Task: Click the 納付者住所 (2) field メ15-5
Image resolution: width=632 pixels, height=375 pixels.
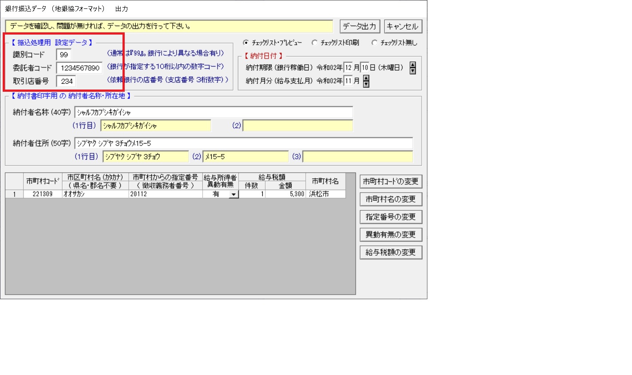Action: (246, 157)
